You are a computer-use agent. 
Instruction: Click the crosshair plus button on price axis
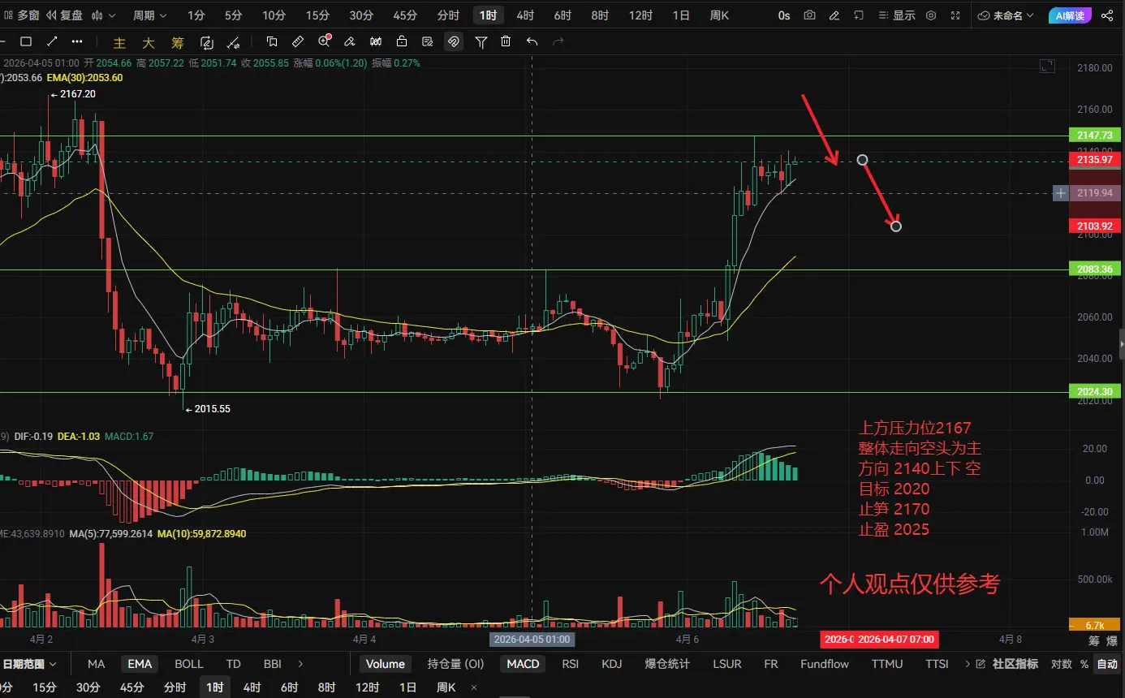click(1060, 193)
